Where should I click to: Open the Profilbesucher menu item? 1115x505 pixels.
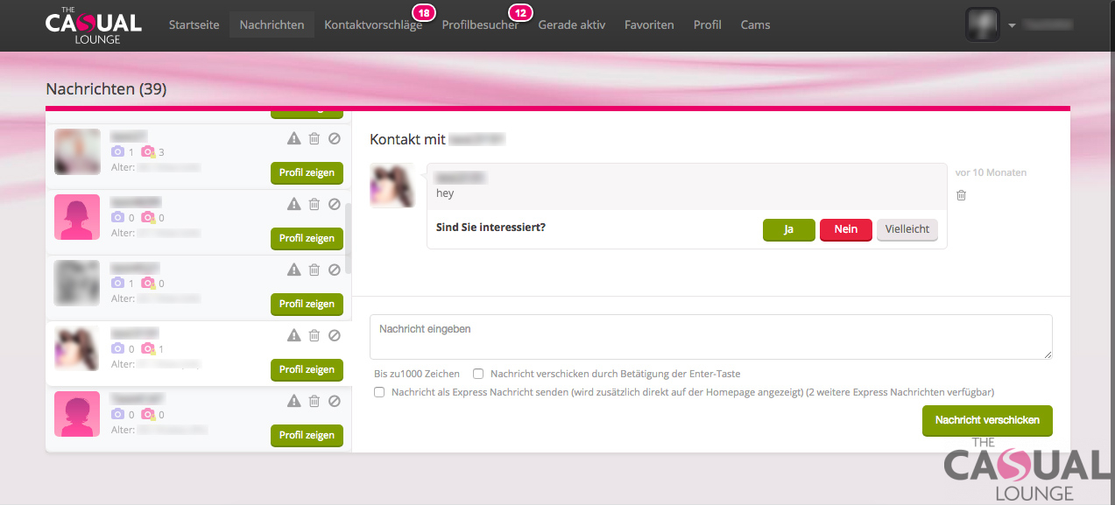coord(479,25)
